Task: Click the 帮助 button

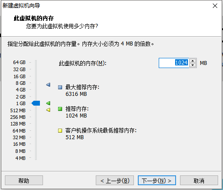Action: 24,180
